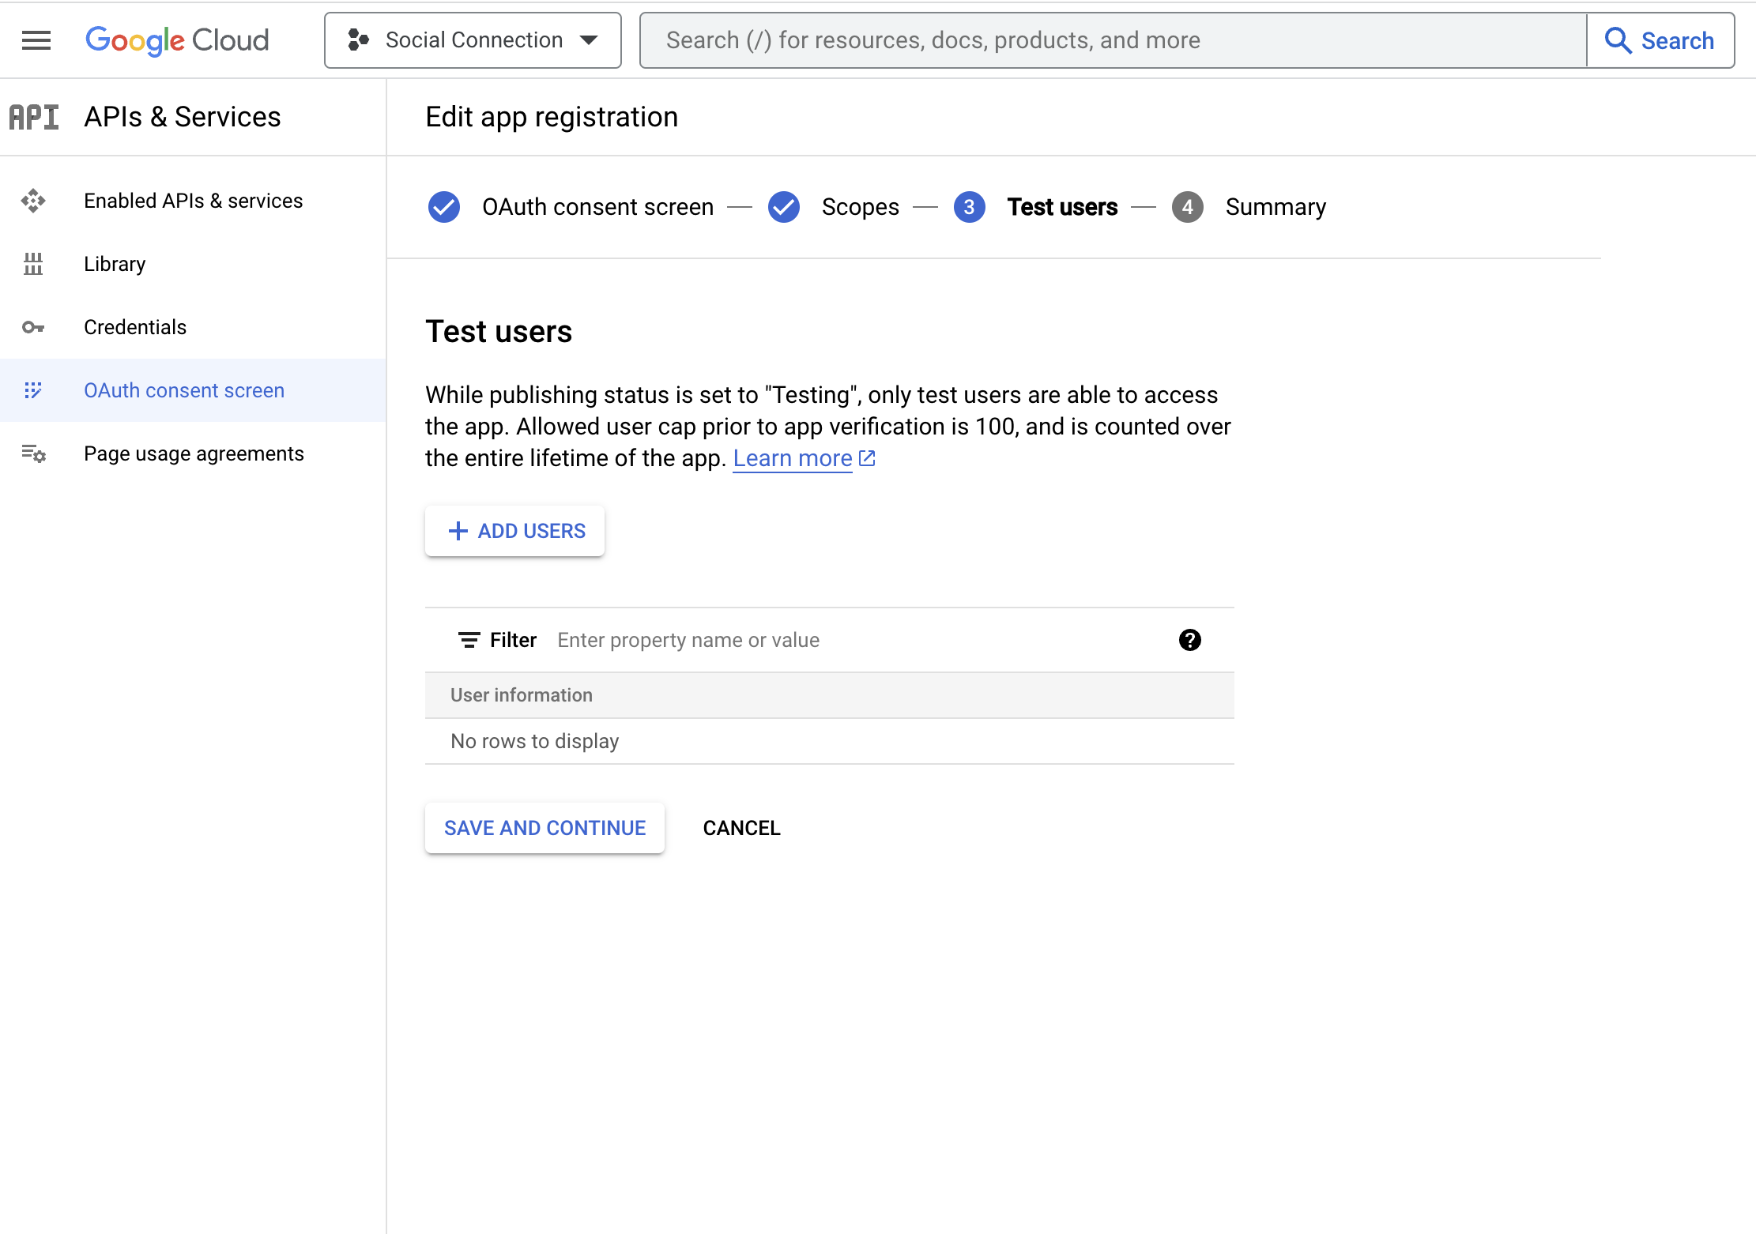Click the SAVE AND CONTINUE button
This screenshot has height=1234, width=1756.
pyautogui.click(x=545, y=828)
